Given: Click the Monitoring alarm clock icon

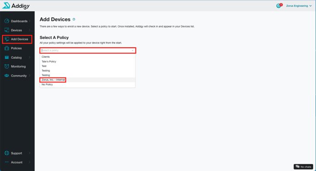Looking at the screenshot, I should (6, 66).
